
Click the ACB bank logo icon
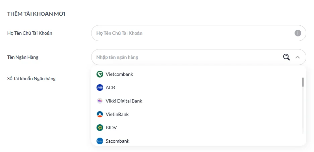[x=100, y=88]
